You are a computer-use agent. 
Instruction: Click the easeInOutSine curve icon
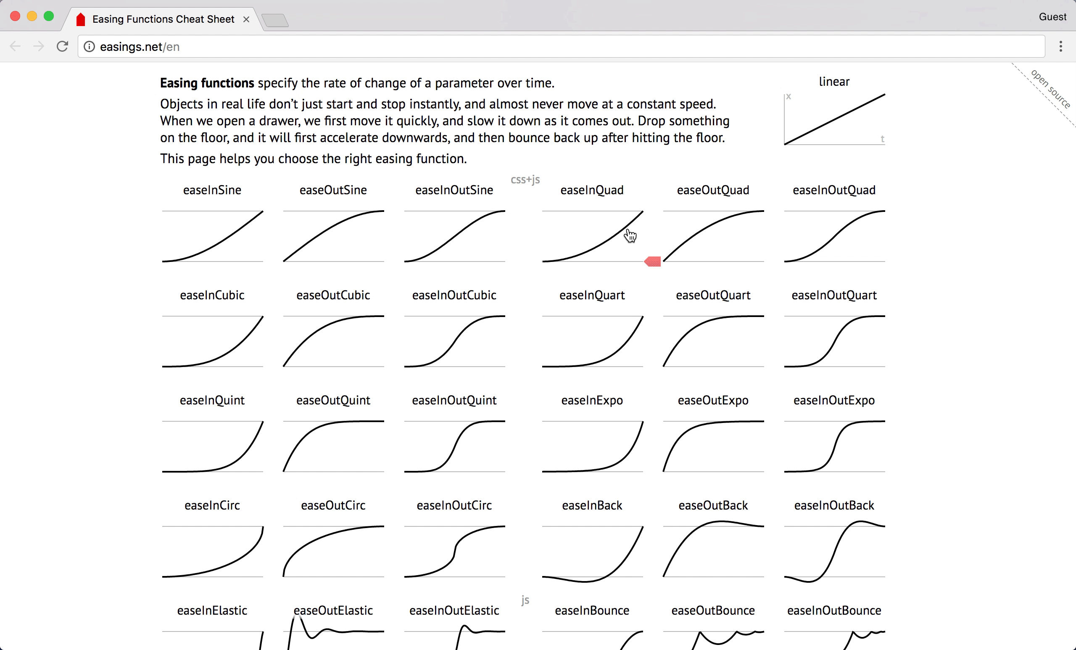[454, 235]
